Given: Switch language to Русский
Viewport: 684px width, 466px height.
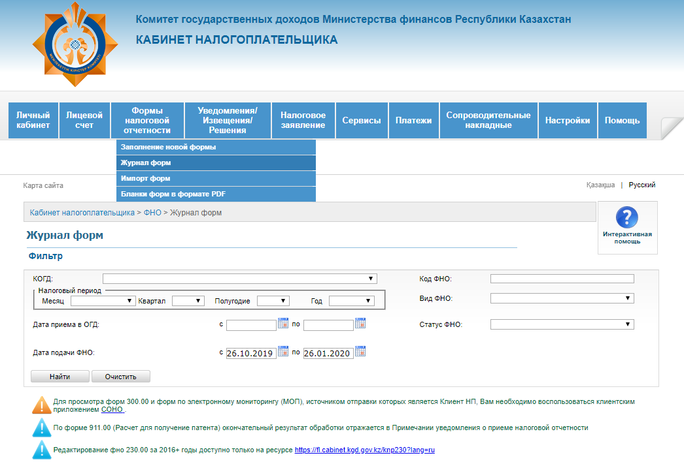Looking at the screenshot, I should [641, 185].
